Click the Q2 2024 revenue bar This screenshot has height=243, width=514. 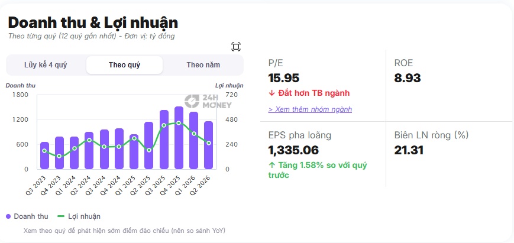[89, 151]
